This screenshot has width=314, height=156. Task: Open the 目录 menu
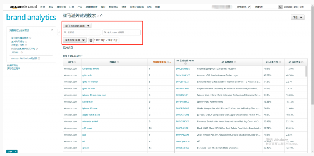pos(42,7)
